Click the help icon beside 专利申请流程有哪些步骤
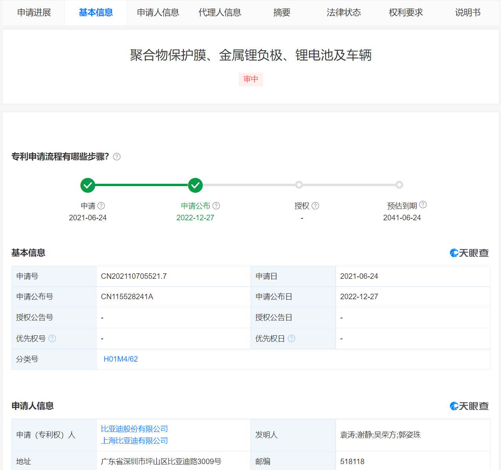The height and width of the screenshot is (470, 501). [117, 157]
